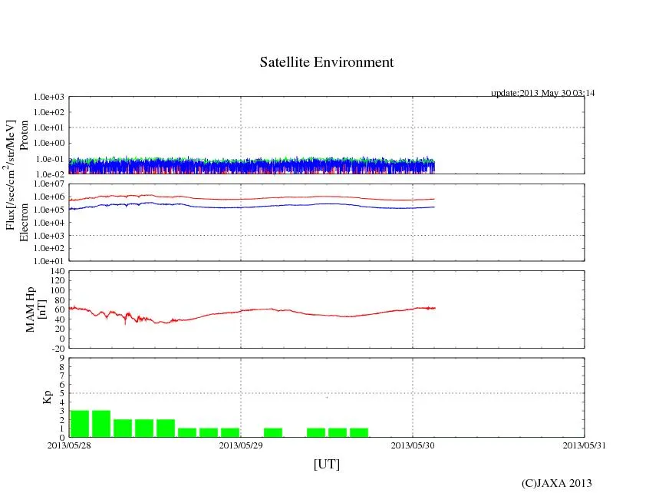Click the red electron flux line
The image size is (649, 503).
click(x=307, y=197)
